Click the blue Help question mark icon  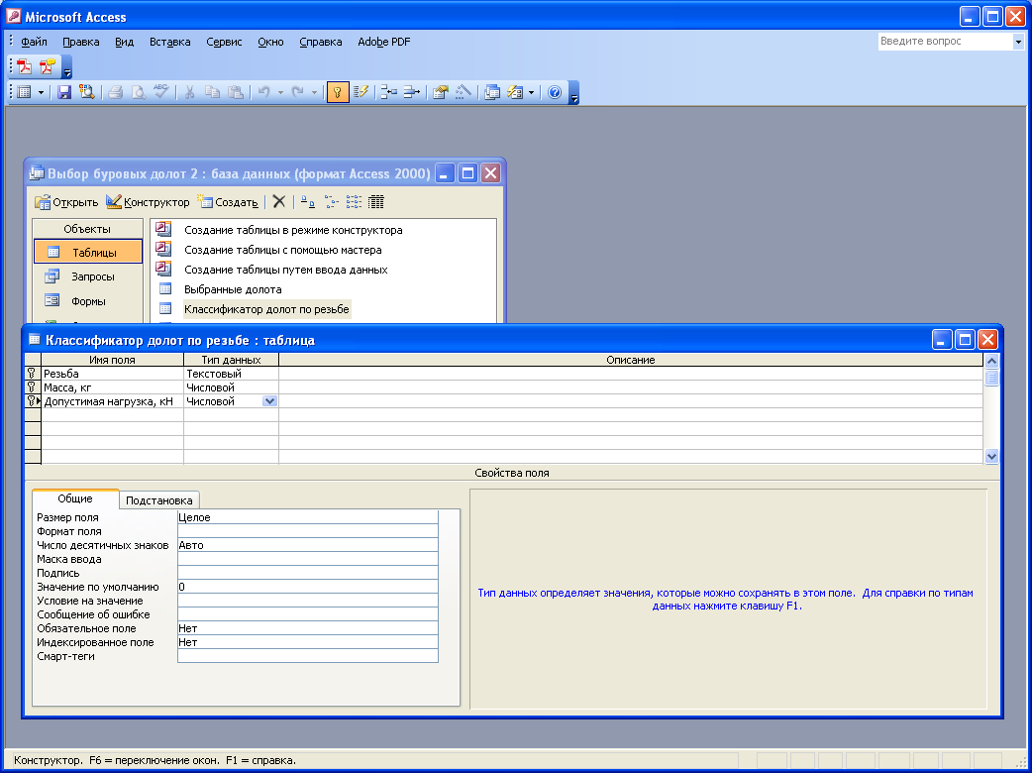click(x=555, y=92)
